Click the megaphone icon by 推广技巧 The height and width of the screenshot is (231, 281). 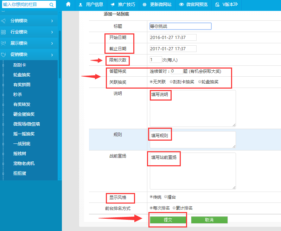113,5
